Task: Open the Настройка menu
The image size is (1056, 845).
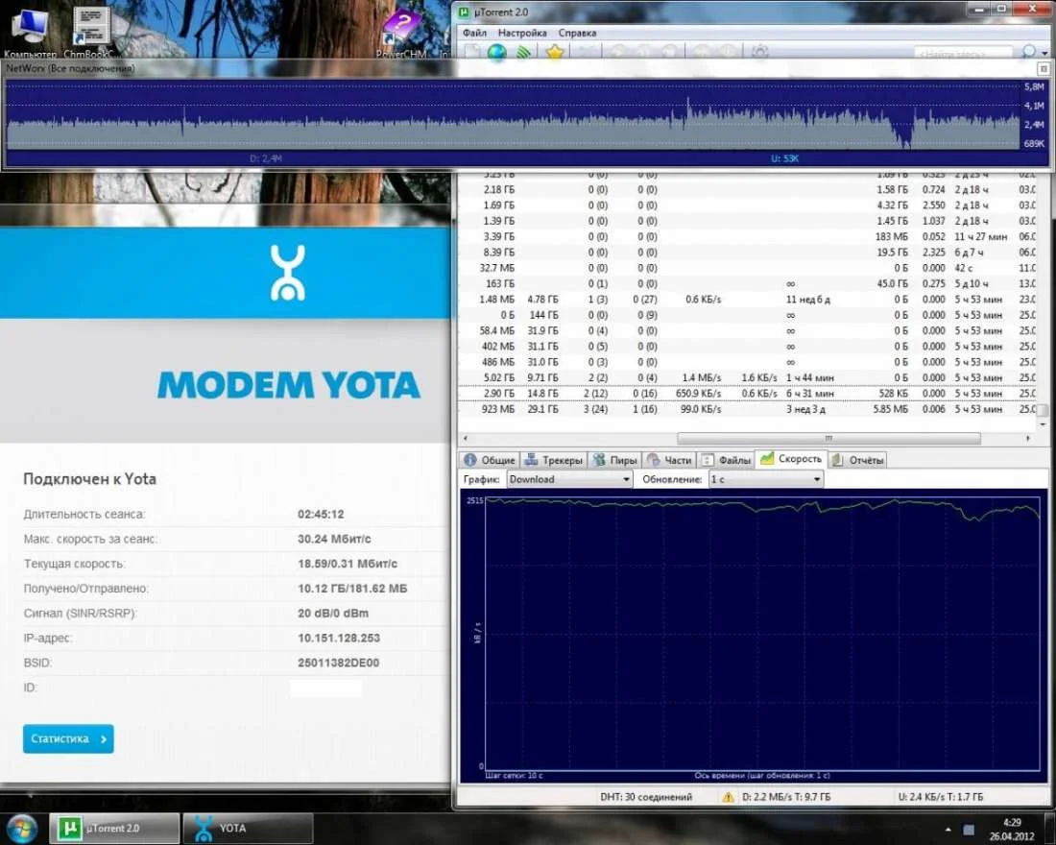Action: [x=522, y=33]
